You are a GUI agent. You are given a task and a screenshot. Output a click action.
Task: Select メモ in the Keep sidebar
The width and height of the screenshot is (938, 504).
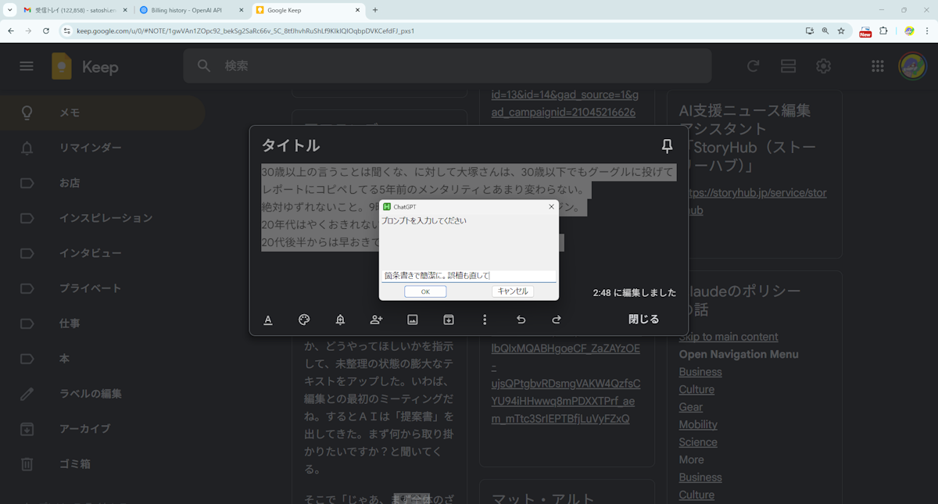pyautogui.click(x=102, y=113)
